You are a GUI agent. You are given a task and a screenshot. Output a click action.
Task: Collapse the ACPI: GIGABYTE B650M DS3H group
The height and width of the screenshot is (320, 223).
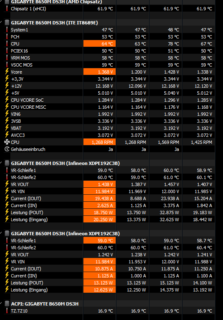click(1, 303)
